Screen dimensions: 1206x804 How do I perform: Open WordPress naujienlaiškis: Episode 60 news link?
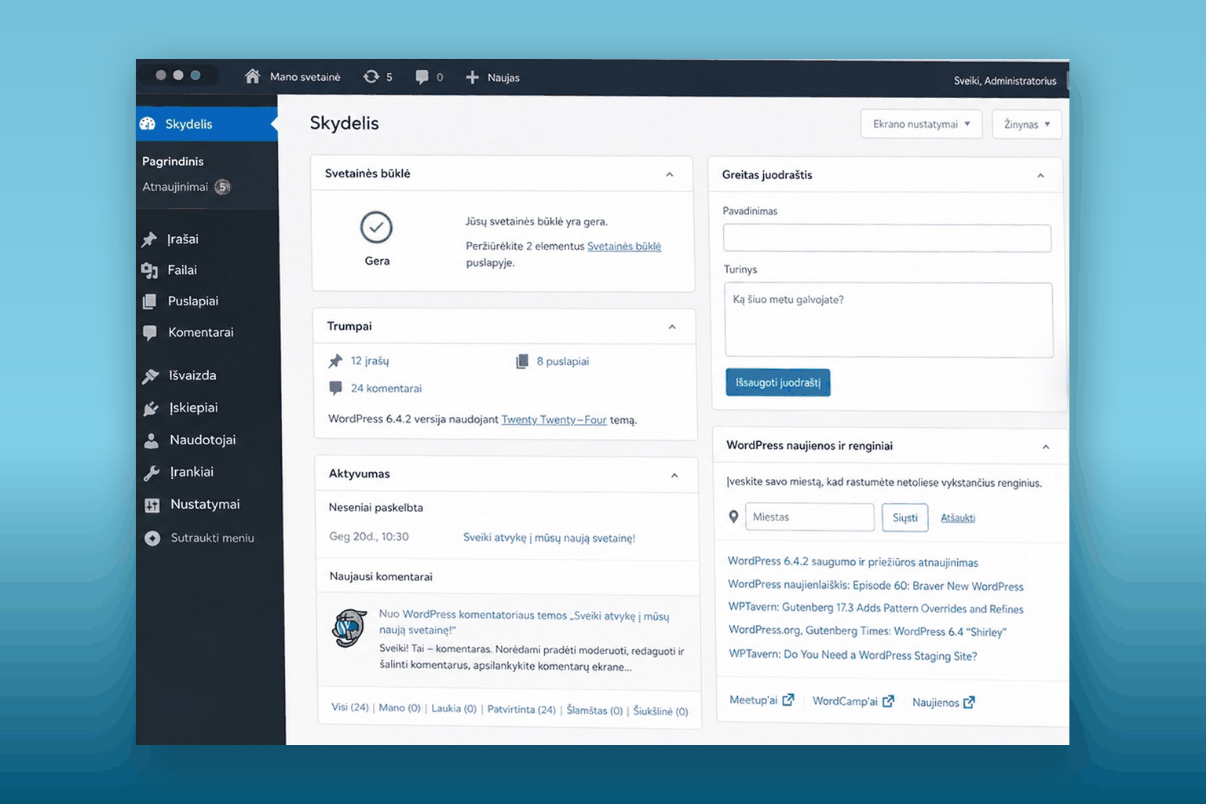[x=875, y=585]
